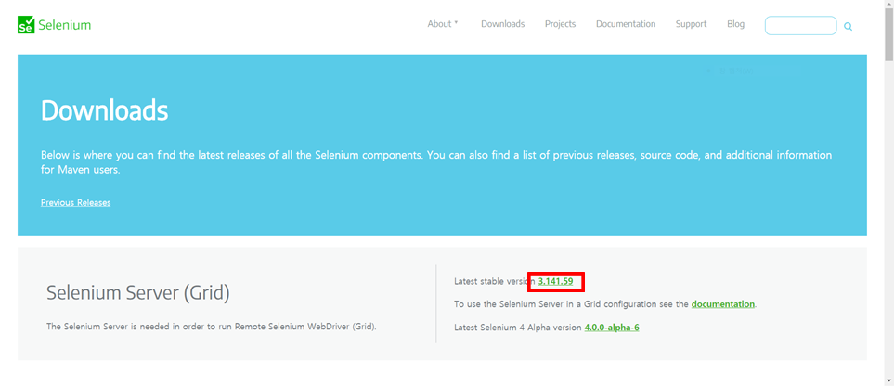
Task: Click the 'Latest stable version' text
Action: (495, 281)
